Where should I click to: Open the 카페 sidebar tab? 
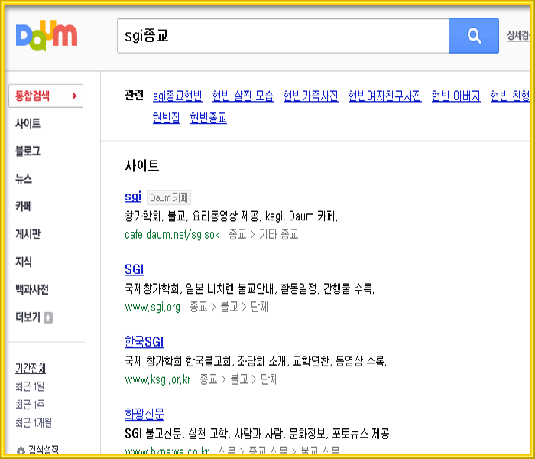(x=24, y=207)
